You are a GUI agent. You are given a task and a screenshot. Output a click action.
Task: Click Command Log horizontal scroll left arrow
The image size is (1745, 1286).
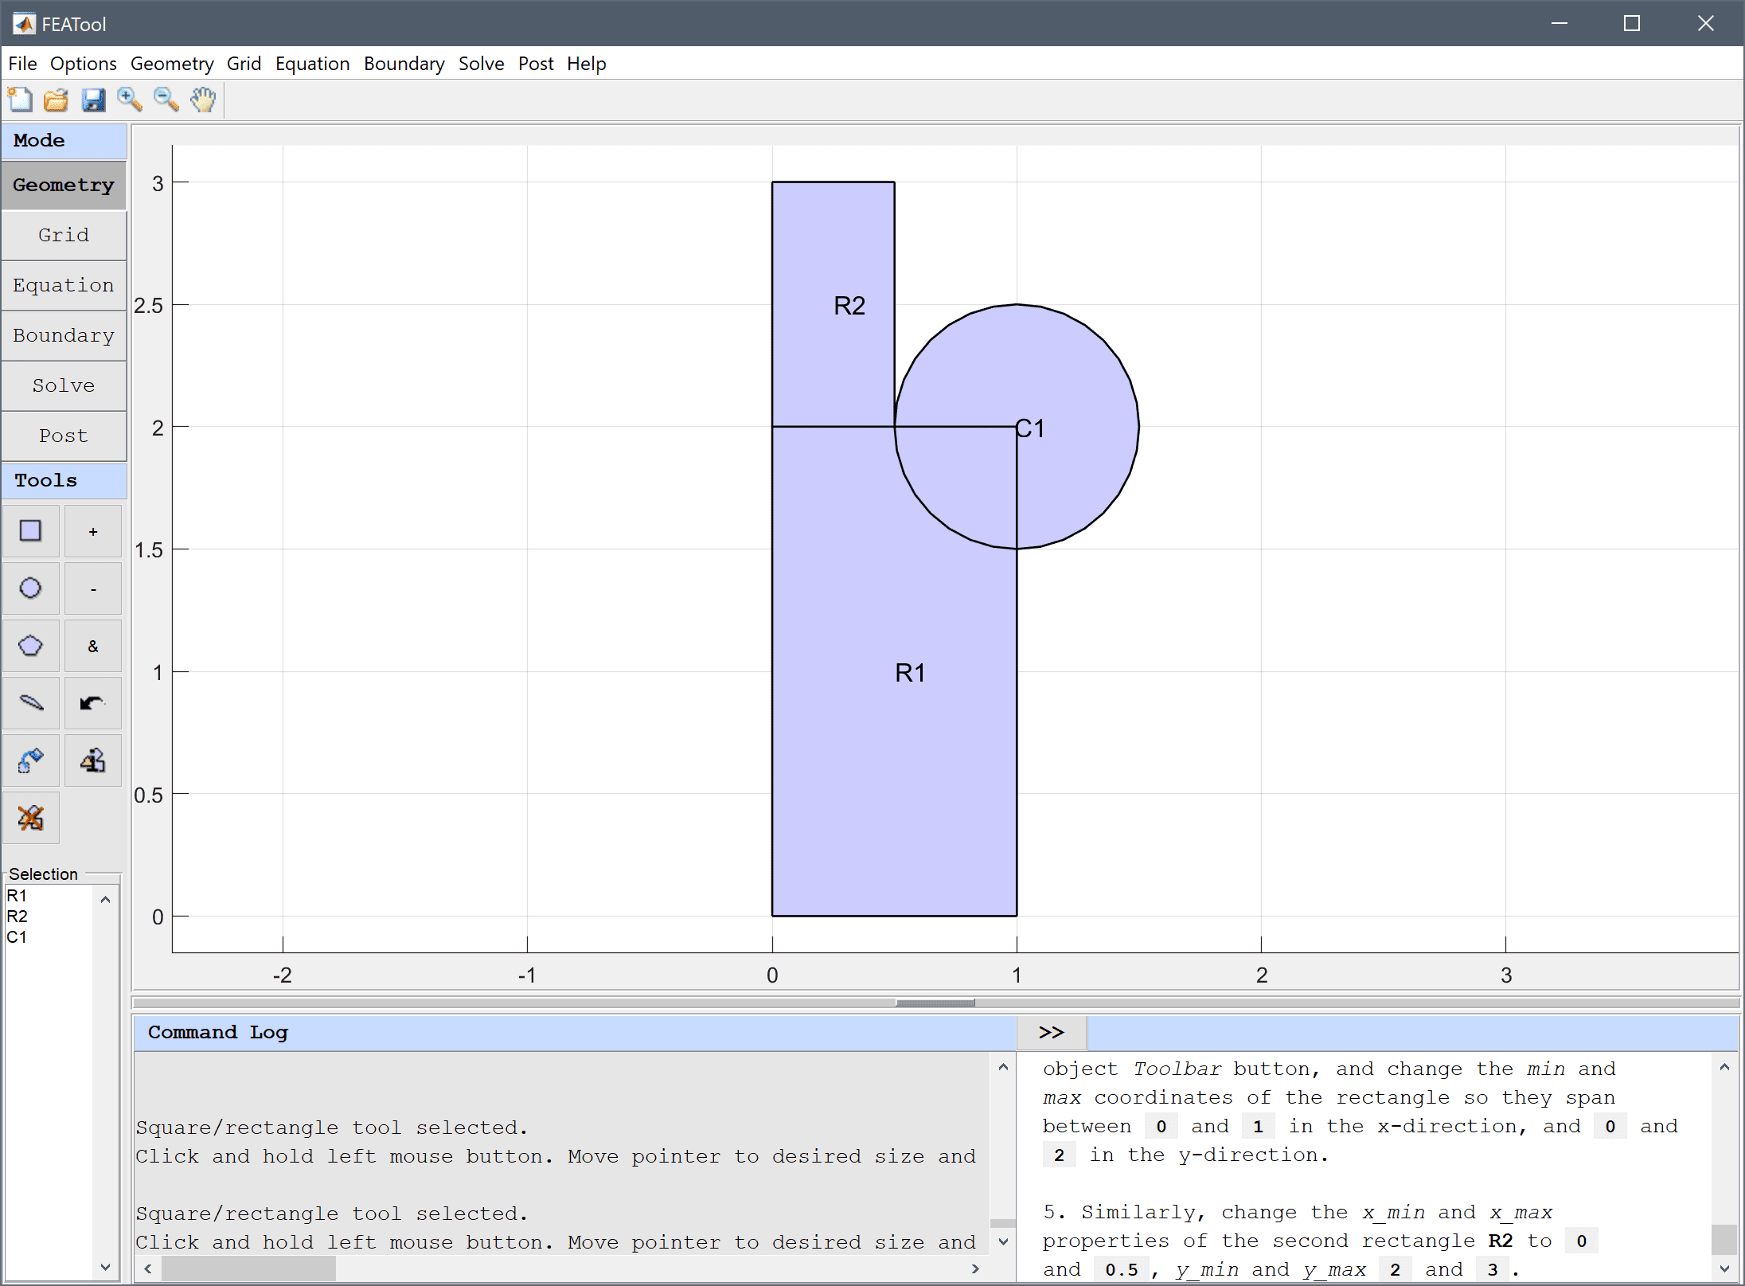coord(147,1268)
